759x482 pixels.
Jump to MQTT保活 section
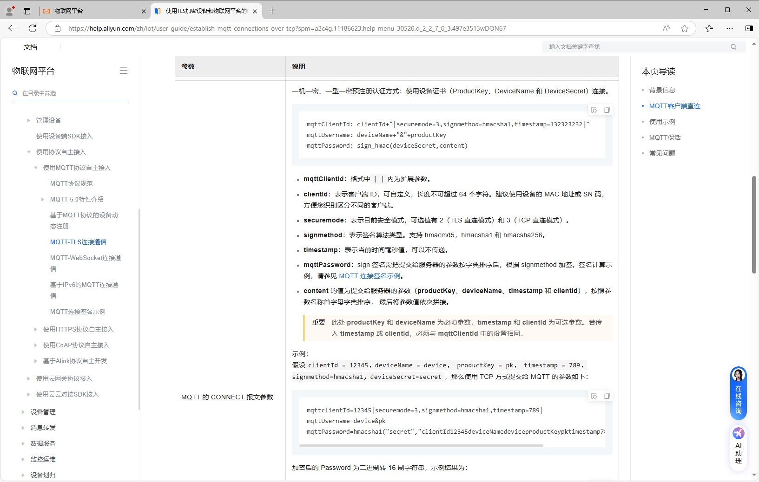[x=665, y=137]
